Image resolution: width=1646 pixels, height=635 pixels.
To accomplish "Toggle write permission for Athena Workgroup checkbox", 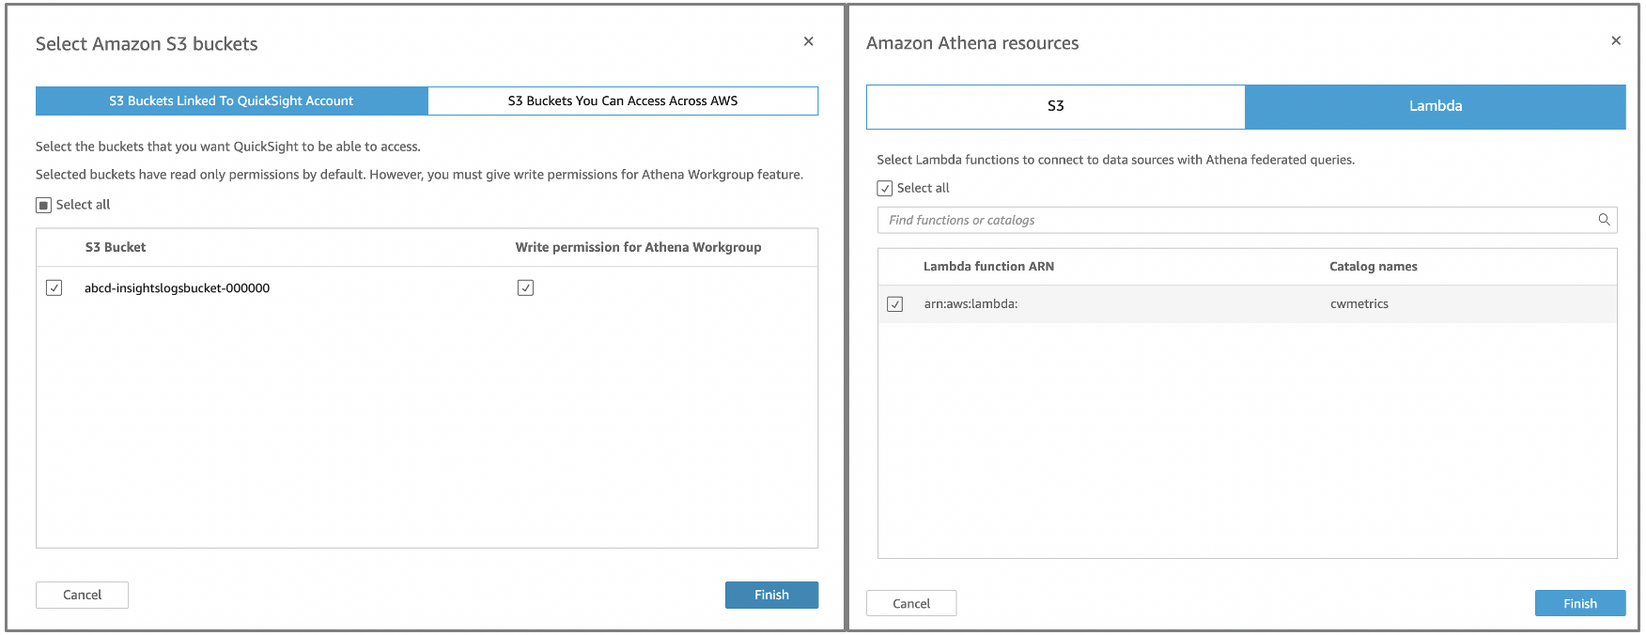I will click(x=525, y=287).
